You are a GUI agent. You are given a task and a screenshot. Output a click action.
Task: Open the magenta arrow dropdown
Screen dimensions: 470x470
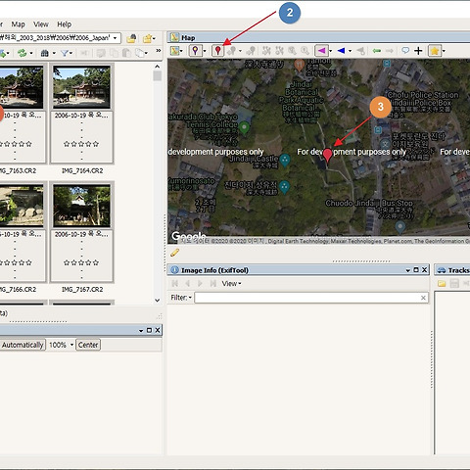click(331, 51)
